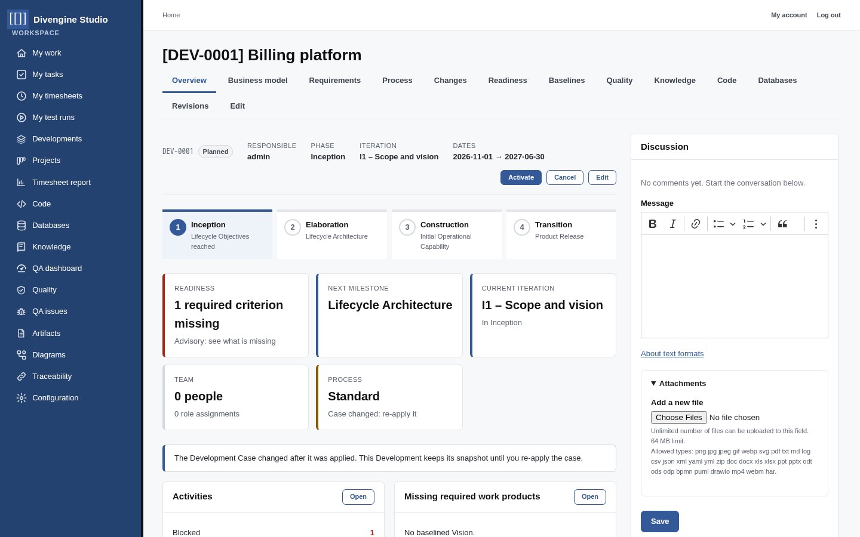Open the bulleted list style dropdown arrow
The image size is (860, 537).
pos(733,224)
